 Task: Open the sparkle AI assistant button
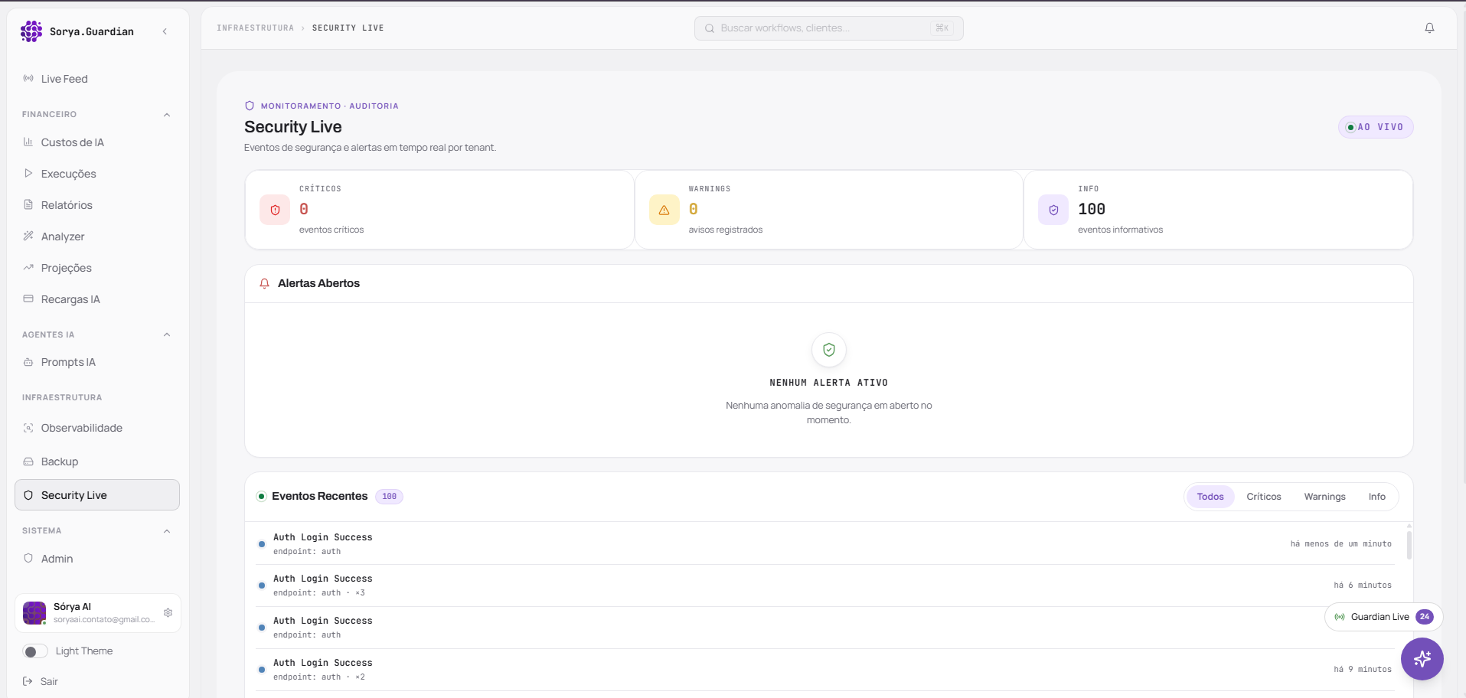click(x=1422, y=659)
